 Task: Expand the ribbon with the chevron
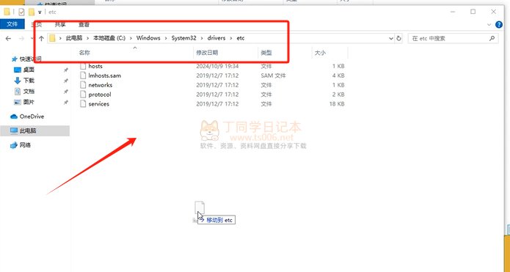click(489, 25)
